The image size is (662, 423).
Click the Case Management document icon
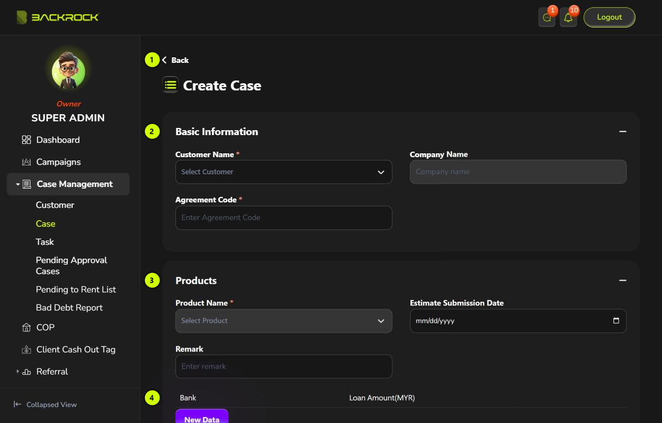(x=27, y=184)
